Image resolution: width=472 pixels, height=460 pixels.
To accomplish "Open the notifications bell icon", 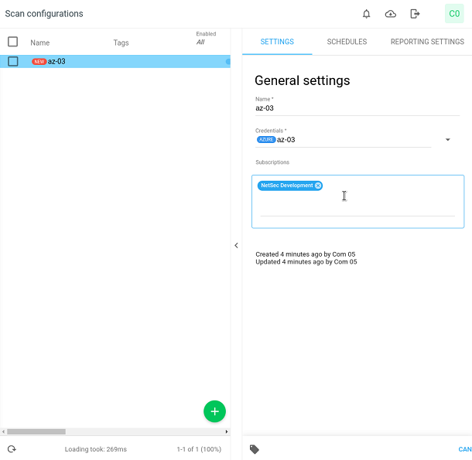I will pyautogui.click(x=366, y=14).
